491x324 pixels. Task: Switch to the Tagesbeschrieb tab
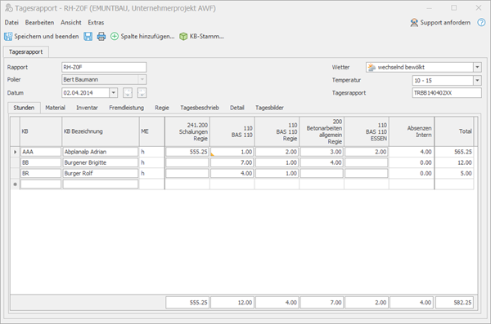click(x=200, y=108)
